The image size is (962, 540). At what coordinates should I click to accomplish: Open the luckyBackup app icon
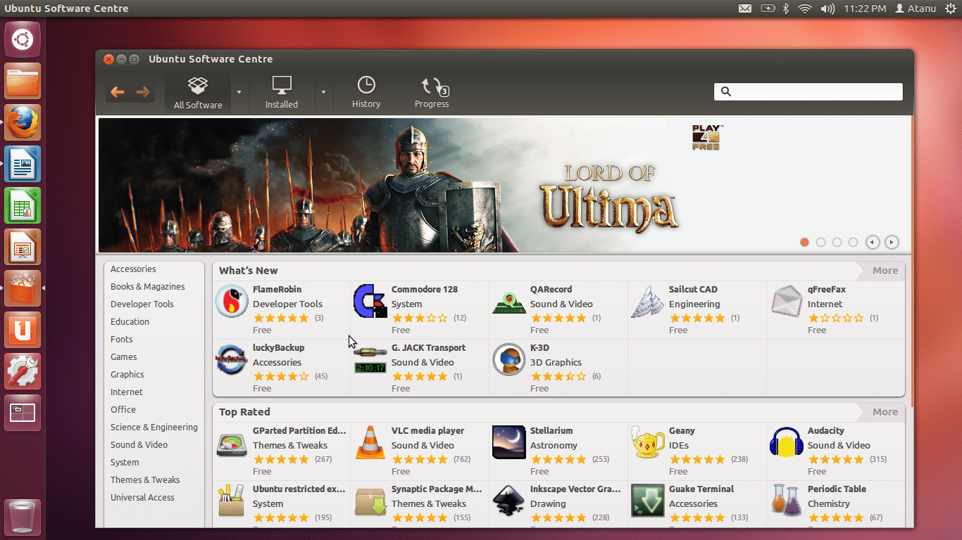point(231,359)
